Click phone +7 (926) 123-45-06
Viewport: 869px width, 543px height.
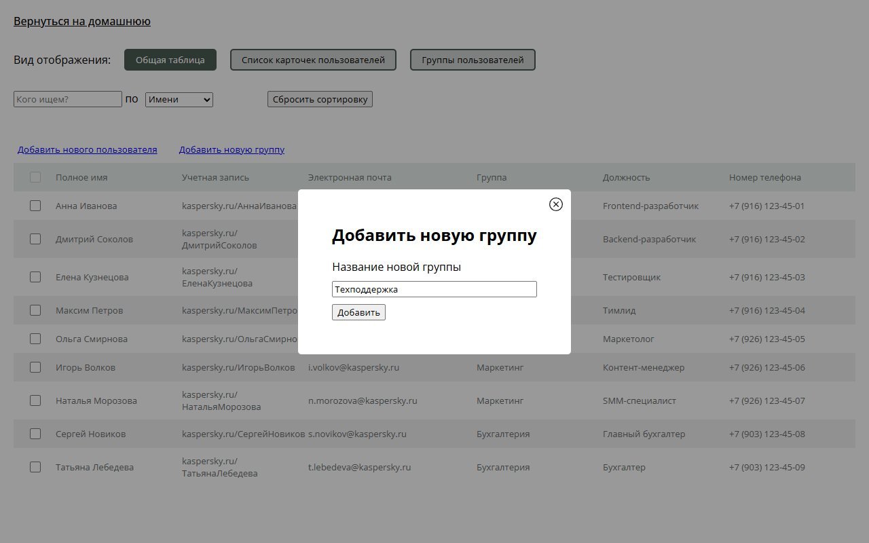click(x=767, y=367)
